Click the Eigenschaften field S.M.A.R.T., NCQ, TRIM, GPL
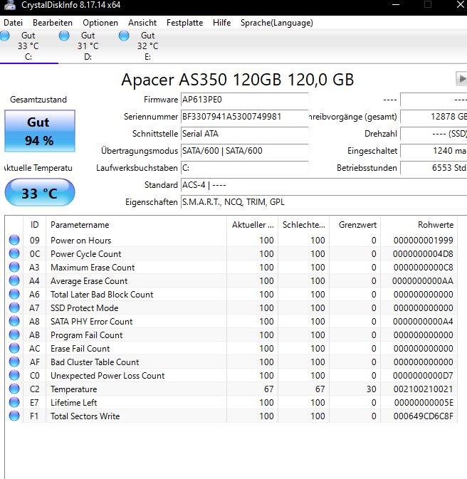Screen dimensions: 467x479 coord(324,202)
